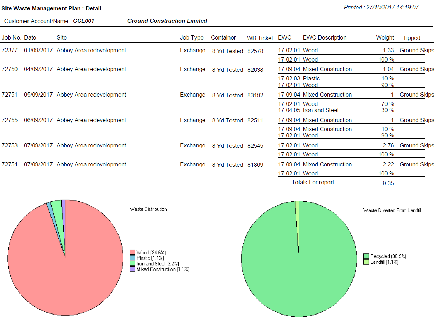
Task: Select the Recycled legend color swatch
Action: point(366,256)
